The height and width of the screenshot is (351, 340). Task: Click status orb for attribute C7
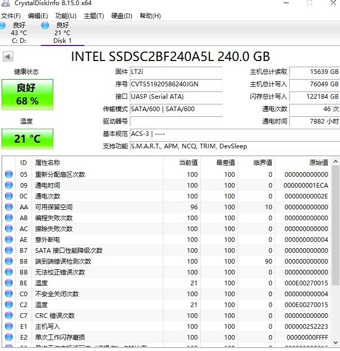tap(9, 316)
